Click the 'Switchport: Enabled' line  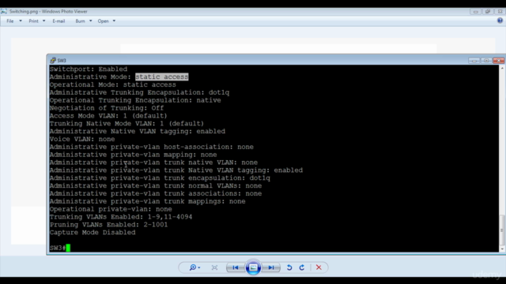click(x=89, y=69)
